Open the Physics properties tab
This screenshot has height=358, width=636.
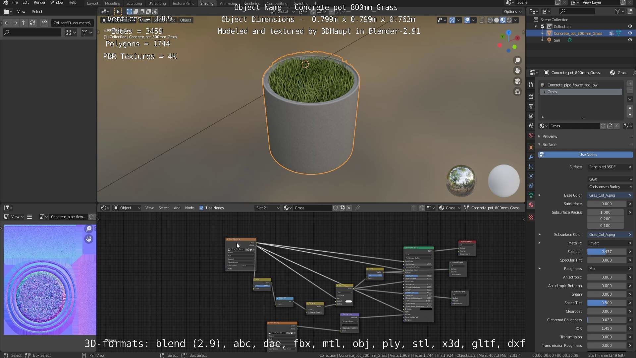[531, 176]
